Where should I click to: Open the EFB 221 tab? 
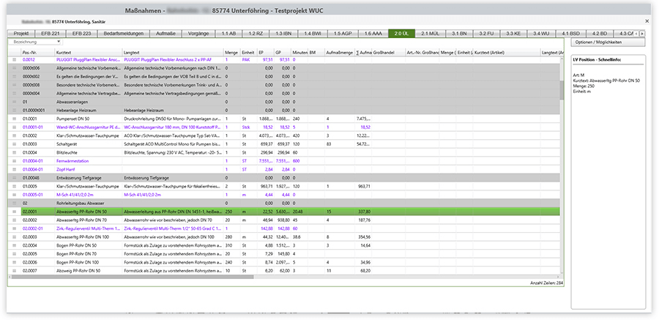(50, 34)
